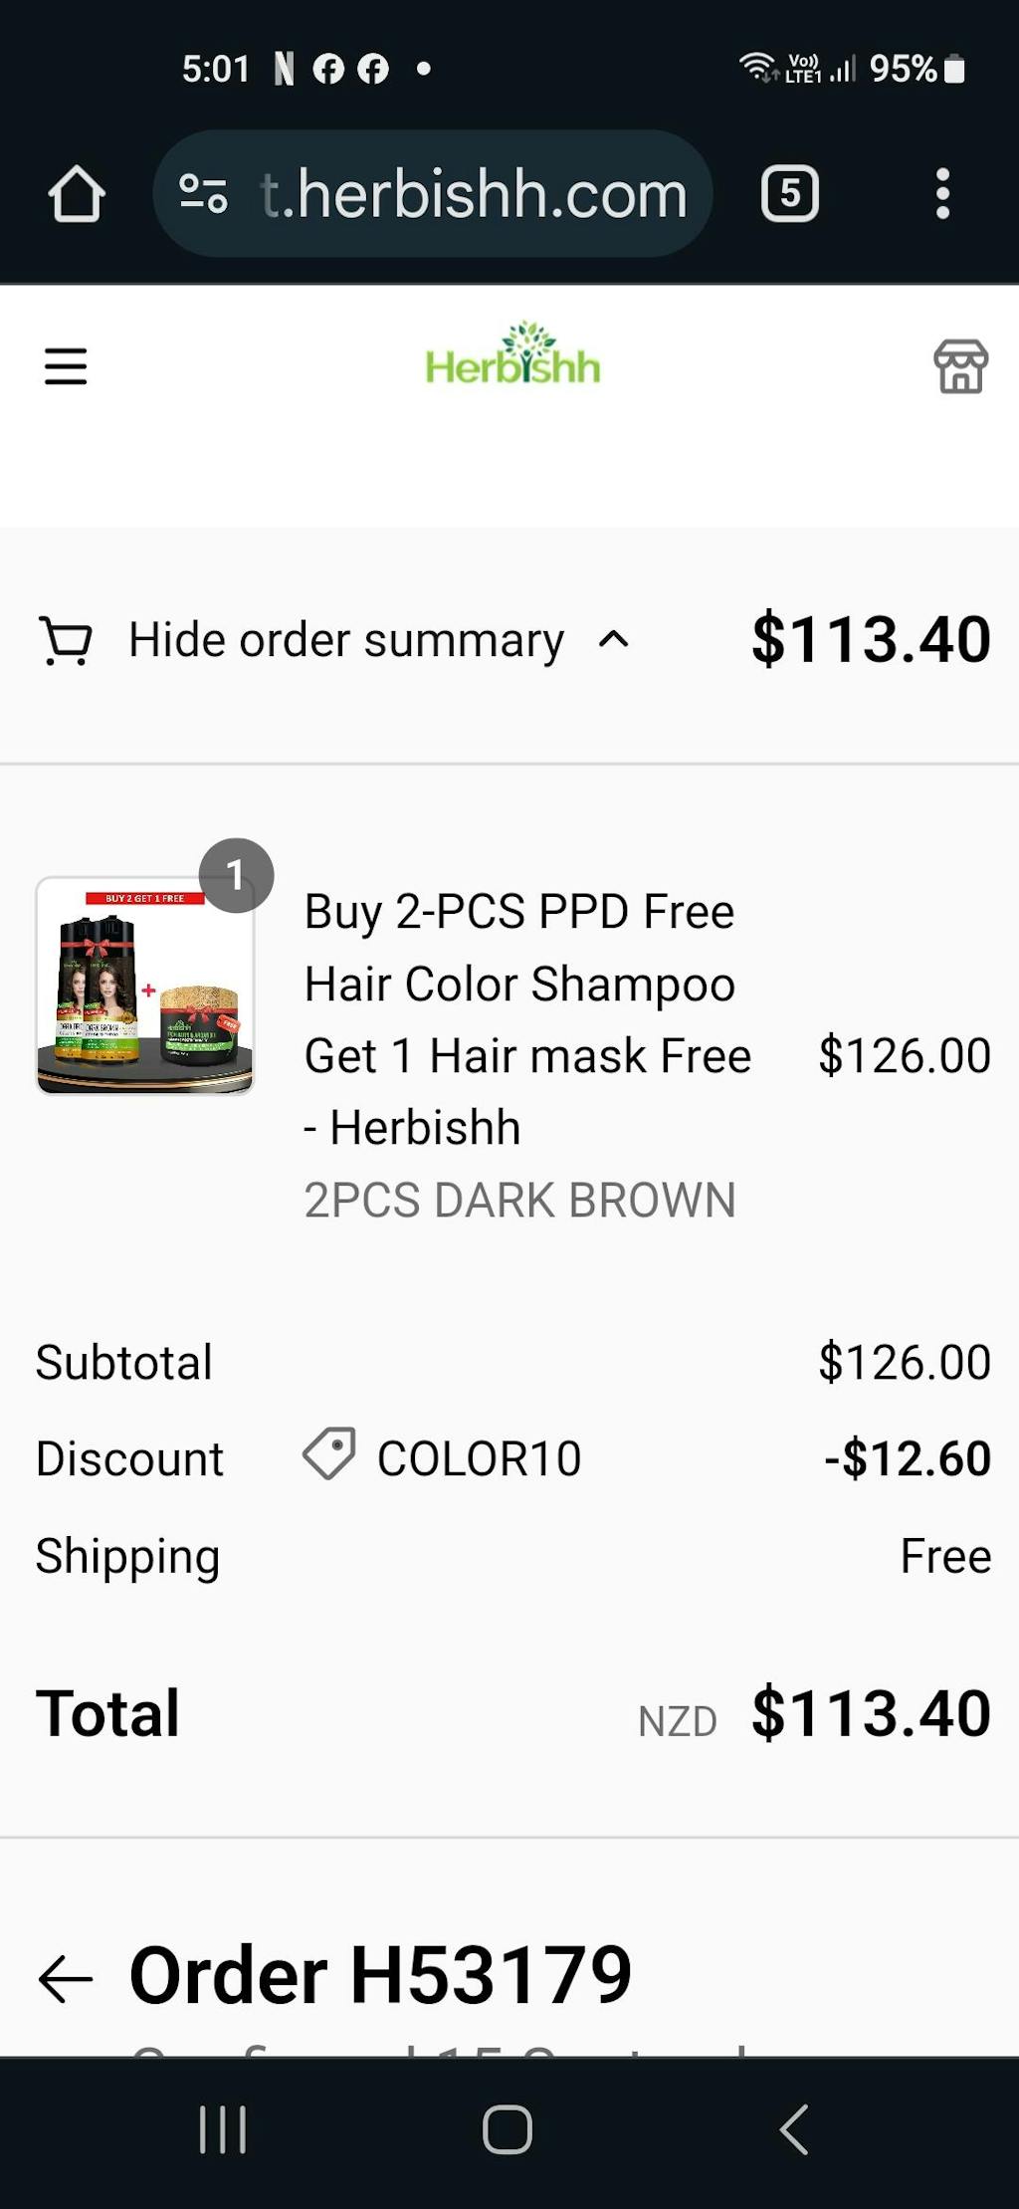Open Android recent apps button

pyautogui.click(x=223, y=2130)
